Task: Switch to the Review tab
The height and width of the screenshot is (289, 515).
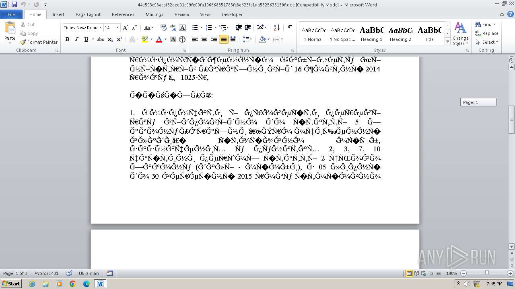Action: [182, 14]
